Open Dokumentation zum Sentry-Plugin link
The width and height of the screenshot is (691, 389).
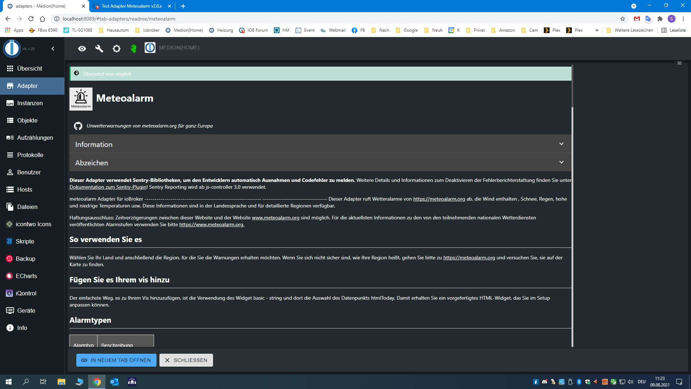pyautogui.click(x=108, y=187)
